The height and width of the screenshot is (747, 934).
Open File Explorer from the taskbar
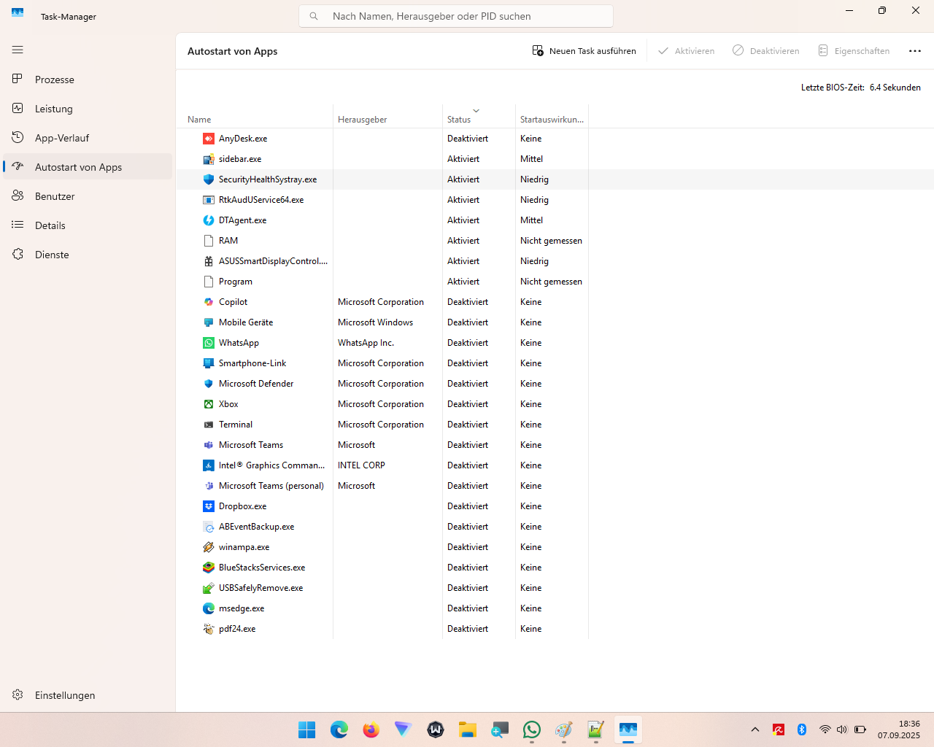tap(468, 729)
